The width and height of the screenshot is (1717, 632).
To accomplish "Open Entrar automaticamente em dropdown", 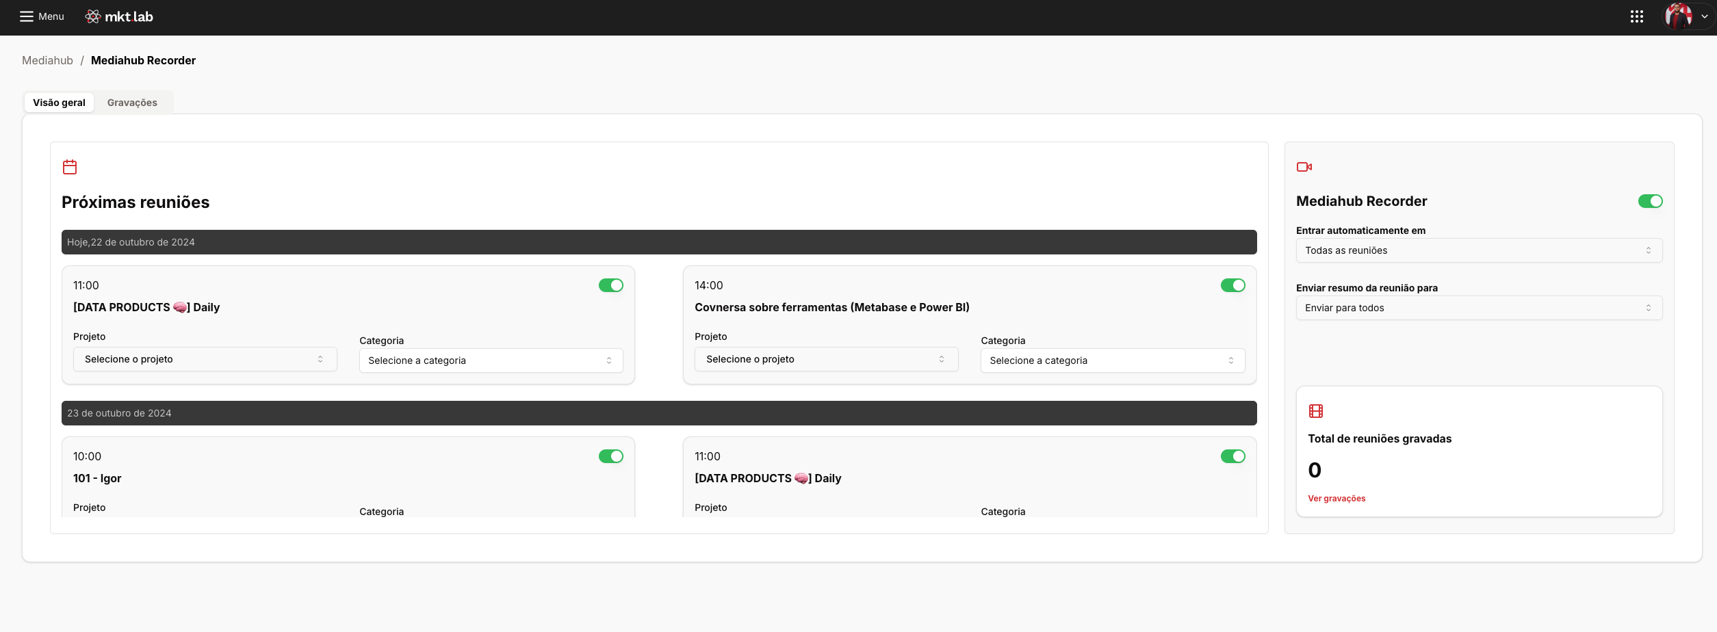I will 1480,250.
